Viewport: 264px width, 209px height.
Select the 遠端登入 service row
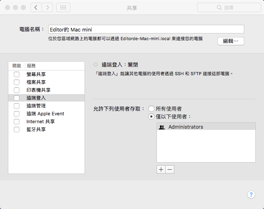click(x=47, y=98)
